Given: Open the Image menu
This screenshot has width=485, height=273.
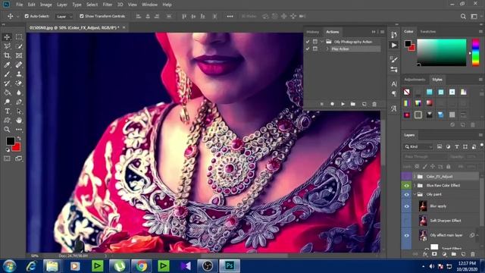Looking at the screenshot, I should click(45, 5).
